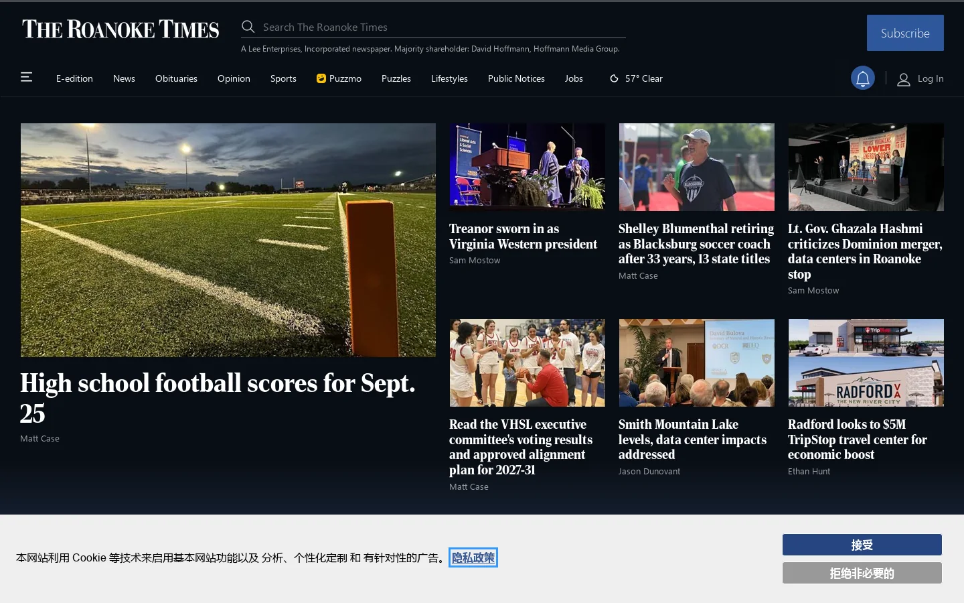
Task: Click Matt Case byline under Blumenthal story
Action: click(638, 276)
